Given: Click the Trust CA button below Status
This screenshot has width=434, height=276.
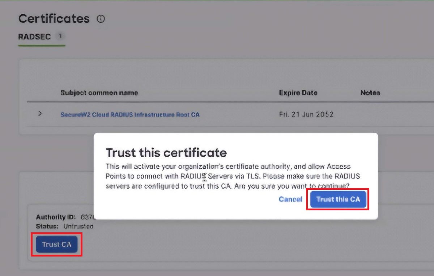Looking at the screenshot, I should tap(57, 244).
